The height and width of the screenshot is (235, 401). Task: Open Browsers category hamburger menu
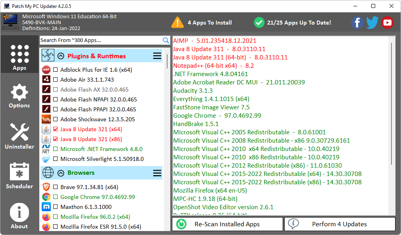click(x=157, y=173)
